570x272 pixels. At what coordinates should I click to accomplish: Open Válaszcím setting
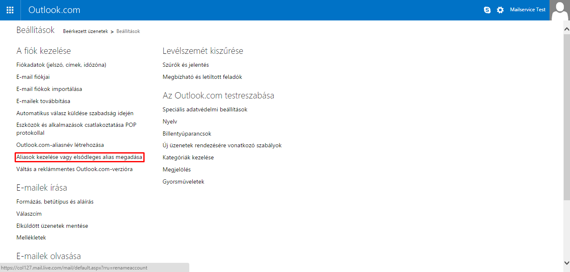[29, 214]
